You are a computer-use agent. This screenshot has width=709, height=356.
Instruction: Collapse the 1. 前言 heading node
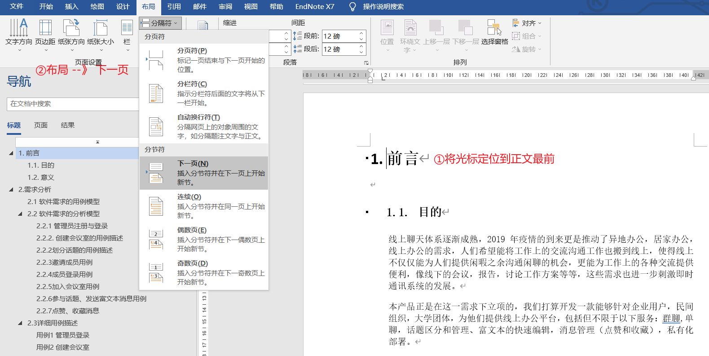[x=11, y=153]
